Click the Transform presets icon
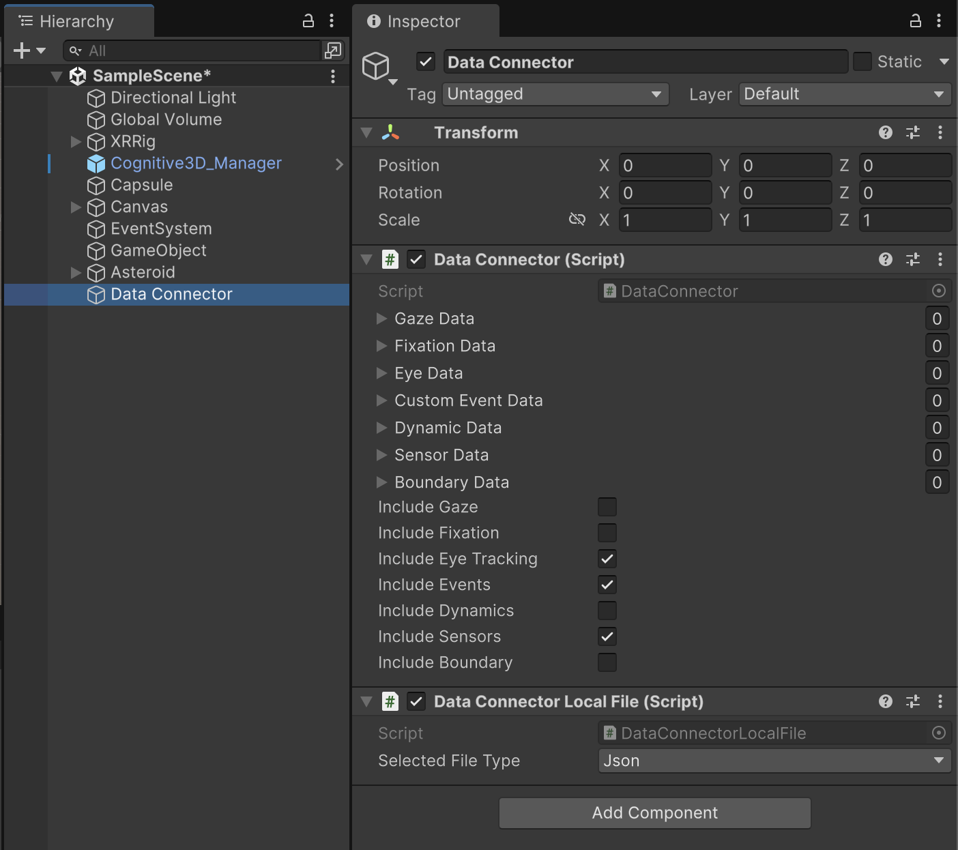 point(912,132)
